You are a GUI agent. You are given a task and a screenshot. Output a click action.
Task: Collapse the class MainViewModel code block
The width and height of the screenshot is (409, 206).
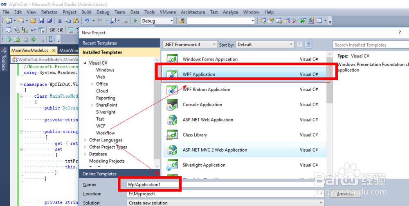tap(21, 96)
